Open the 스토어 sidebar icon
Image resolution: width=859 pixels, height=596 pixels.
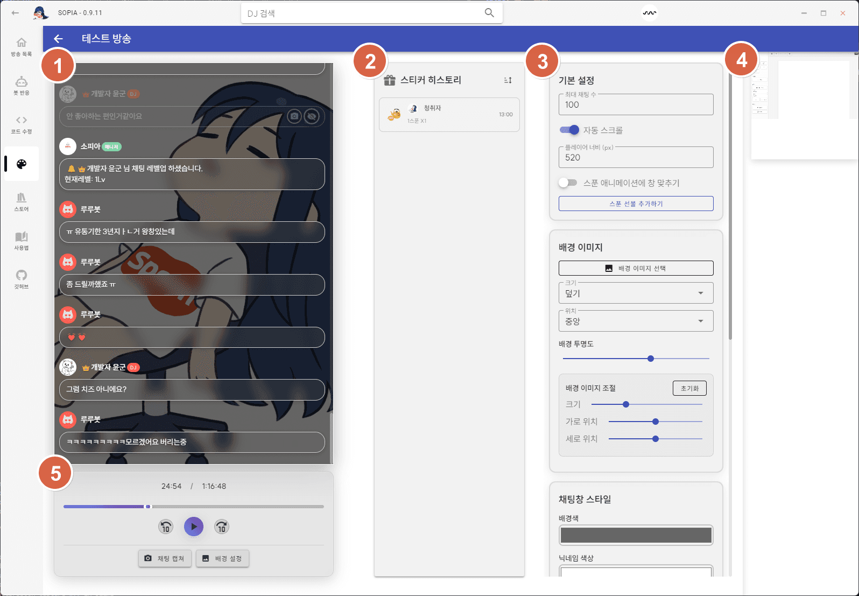[x=22, y=201]
